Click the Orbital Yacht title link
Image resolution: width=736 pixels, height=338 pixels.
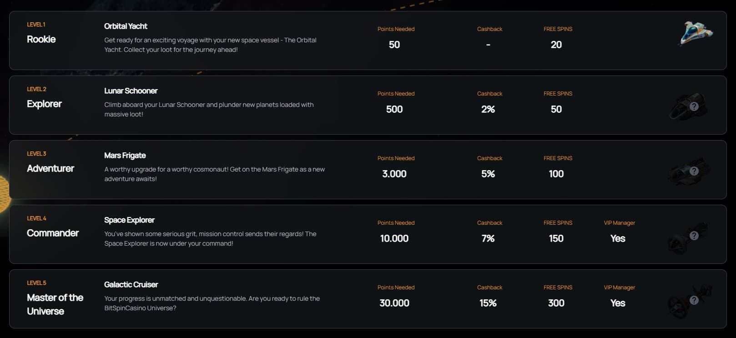[125, 26]
